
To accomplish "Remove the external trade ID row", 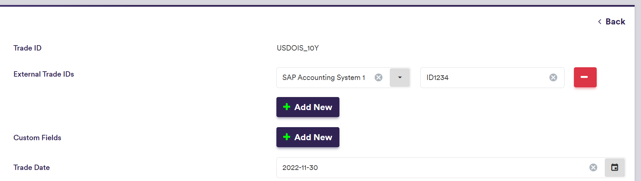I will tap(585, 77).
